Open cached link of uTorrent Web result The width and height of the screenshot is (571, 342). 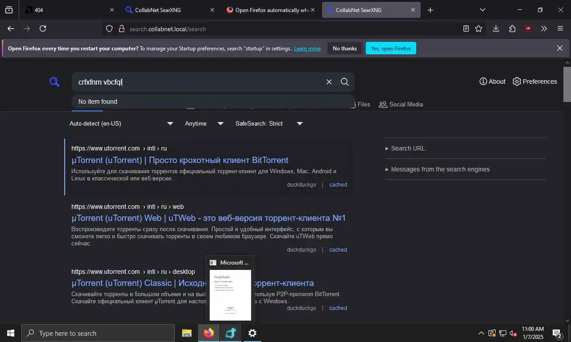338,250
